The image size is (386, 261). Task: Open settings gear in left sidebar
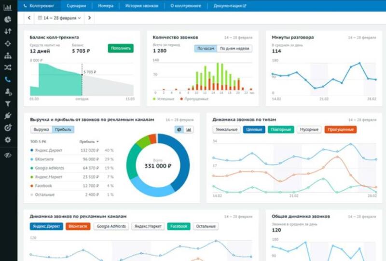[x=8, y=140]
